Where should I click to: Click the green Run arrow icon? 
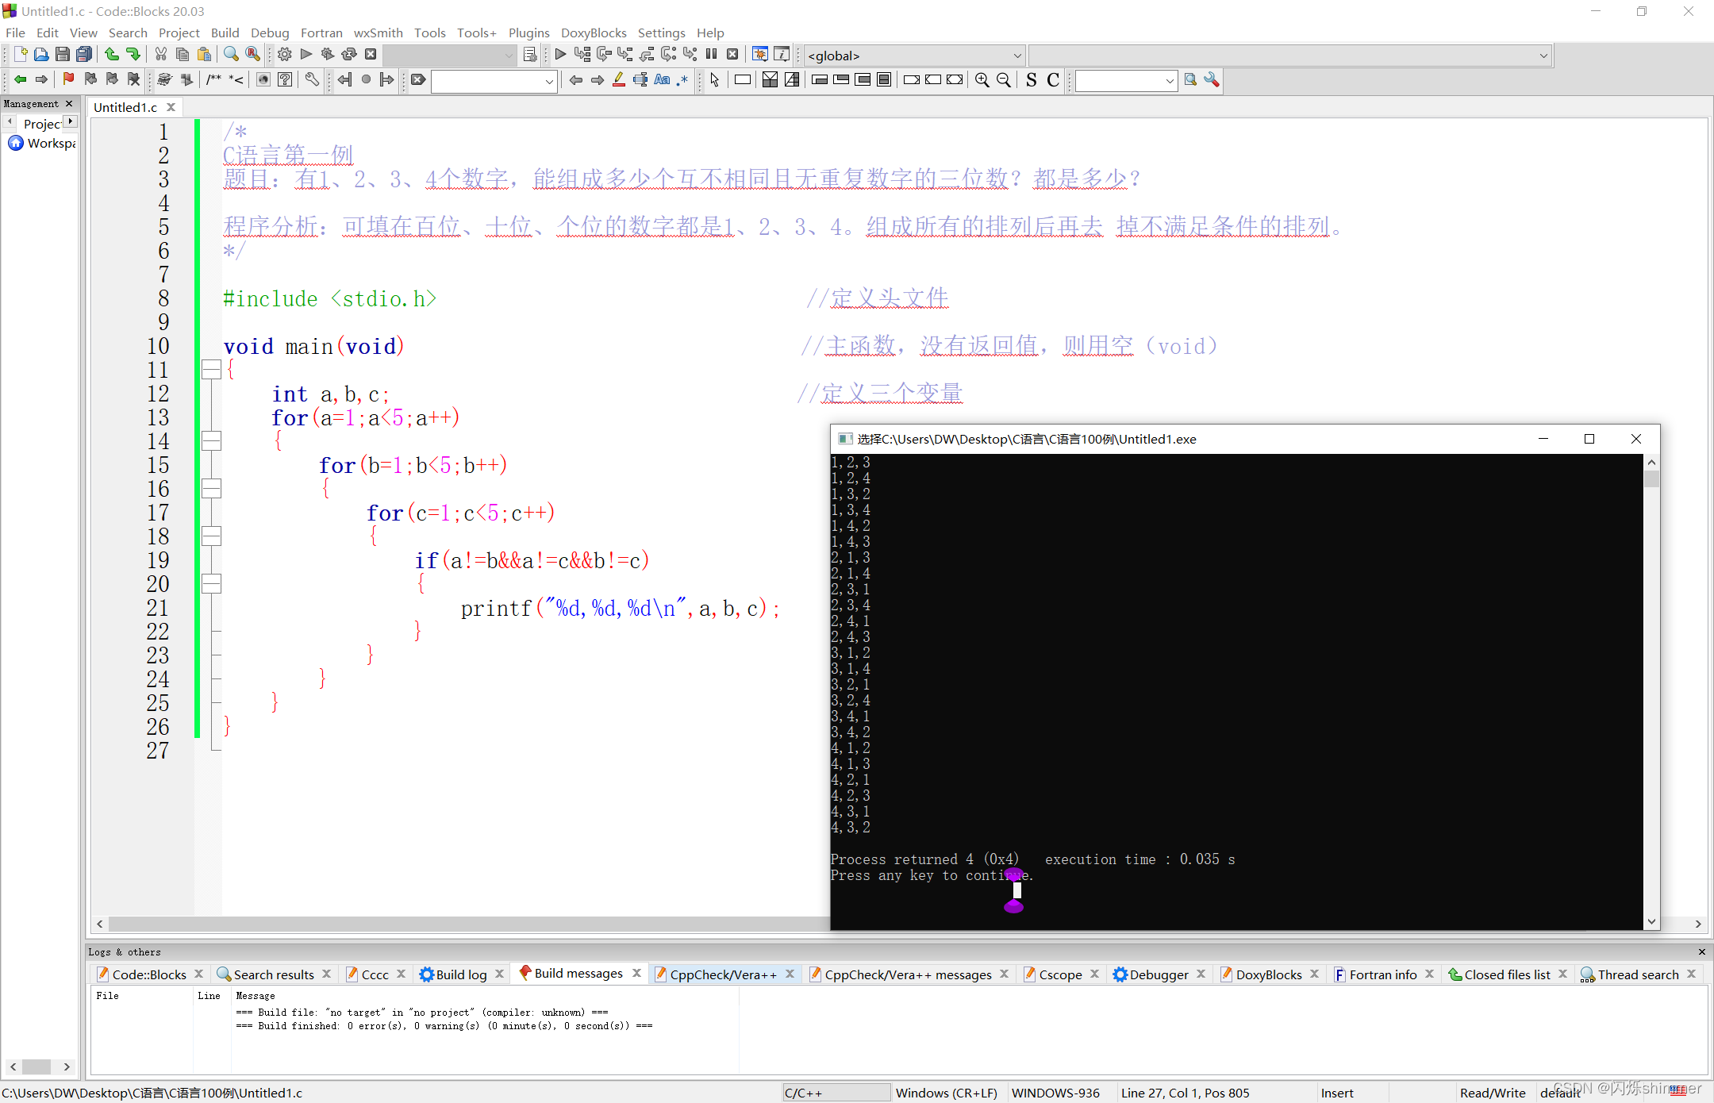pos(306,55)
